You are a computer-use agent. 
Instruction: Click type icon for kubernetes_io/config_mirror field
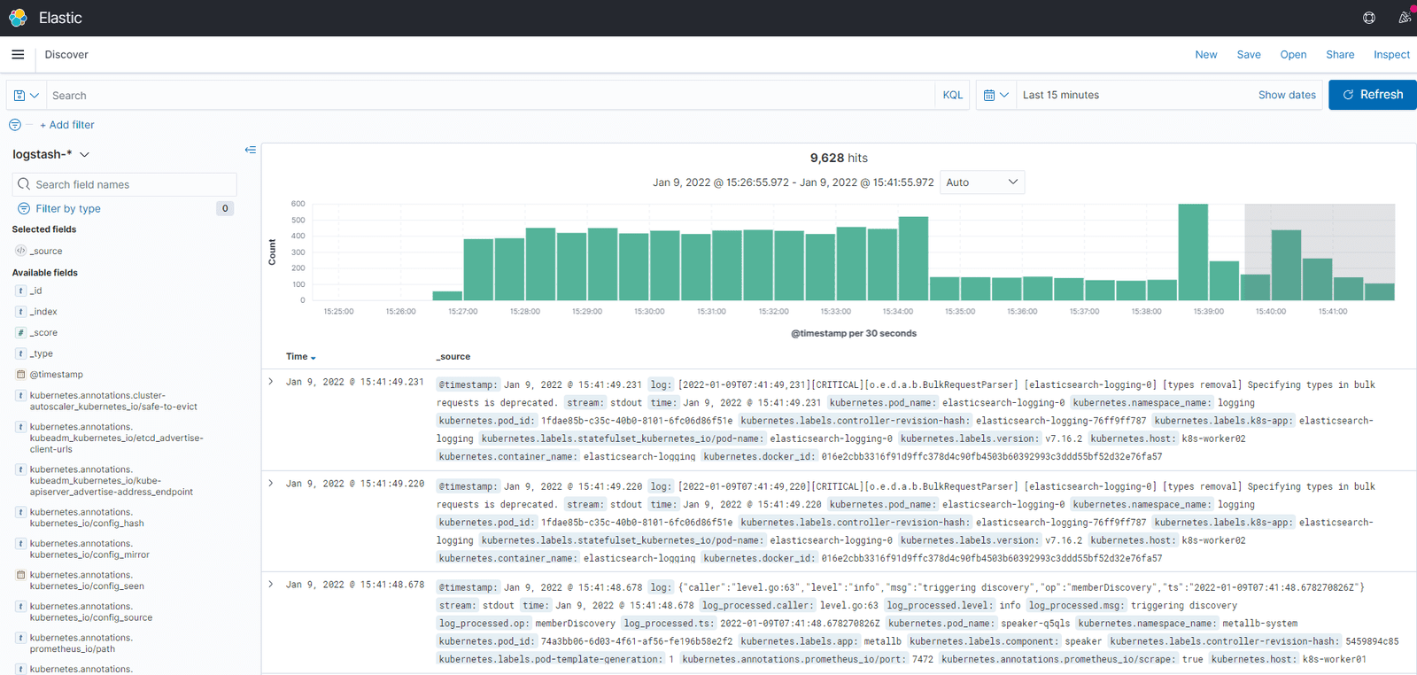pos(20,544)
